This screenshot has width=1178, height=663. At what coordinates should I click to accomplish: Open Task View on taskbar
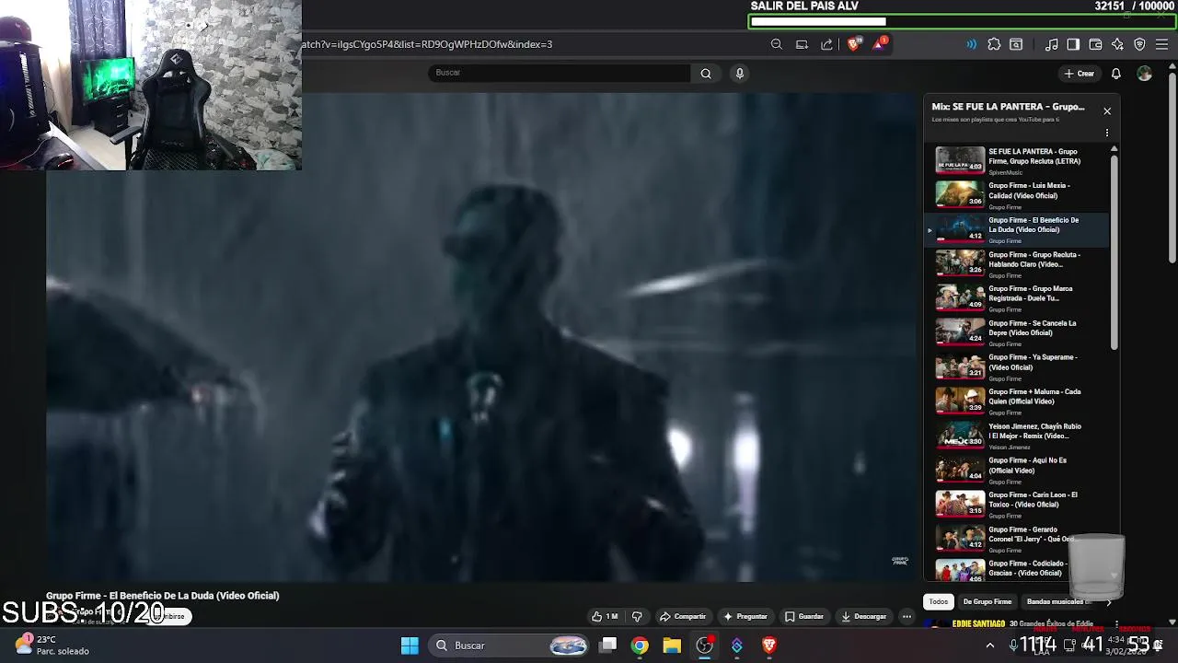point(608,646)
